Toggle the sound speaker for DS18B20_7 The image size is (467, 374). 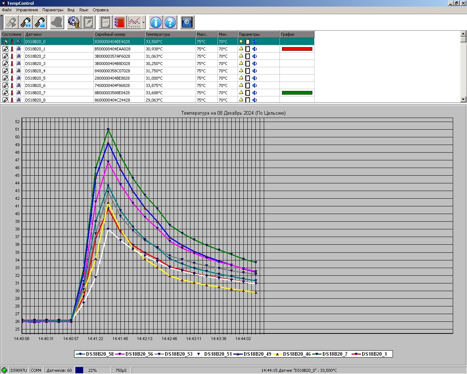coord(254,93)
